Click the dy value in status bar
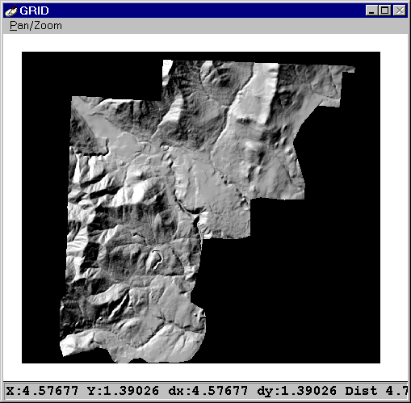411x403 pixels. click(x=297, y=391)
